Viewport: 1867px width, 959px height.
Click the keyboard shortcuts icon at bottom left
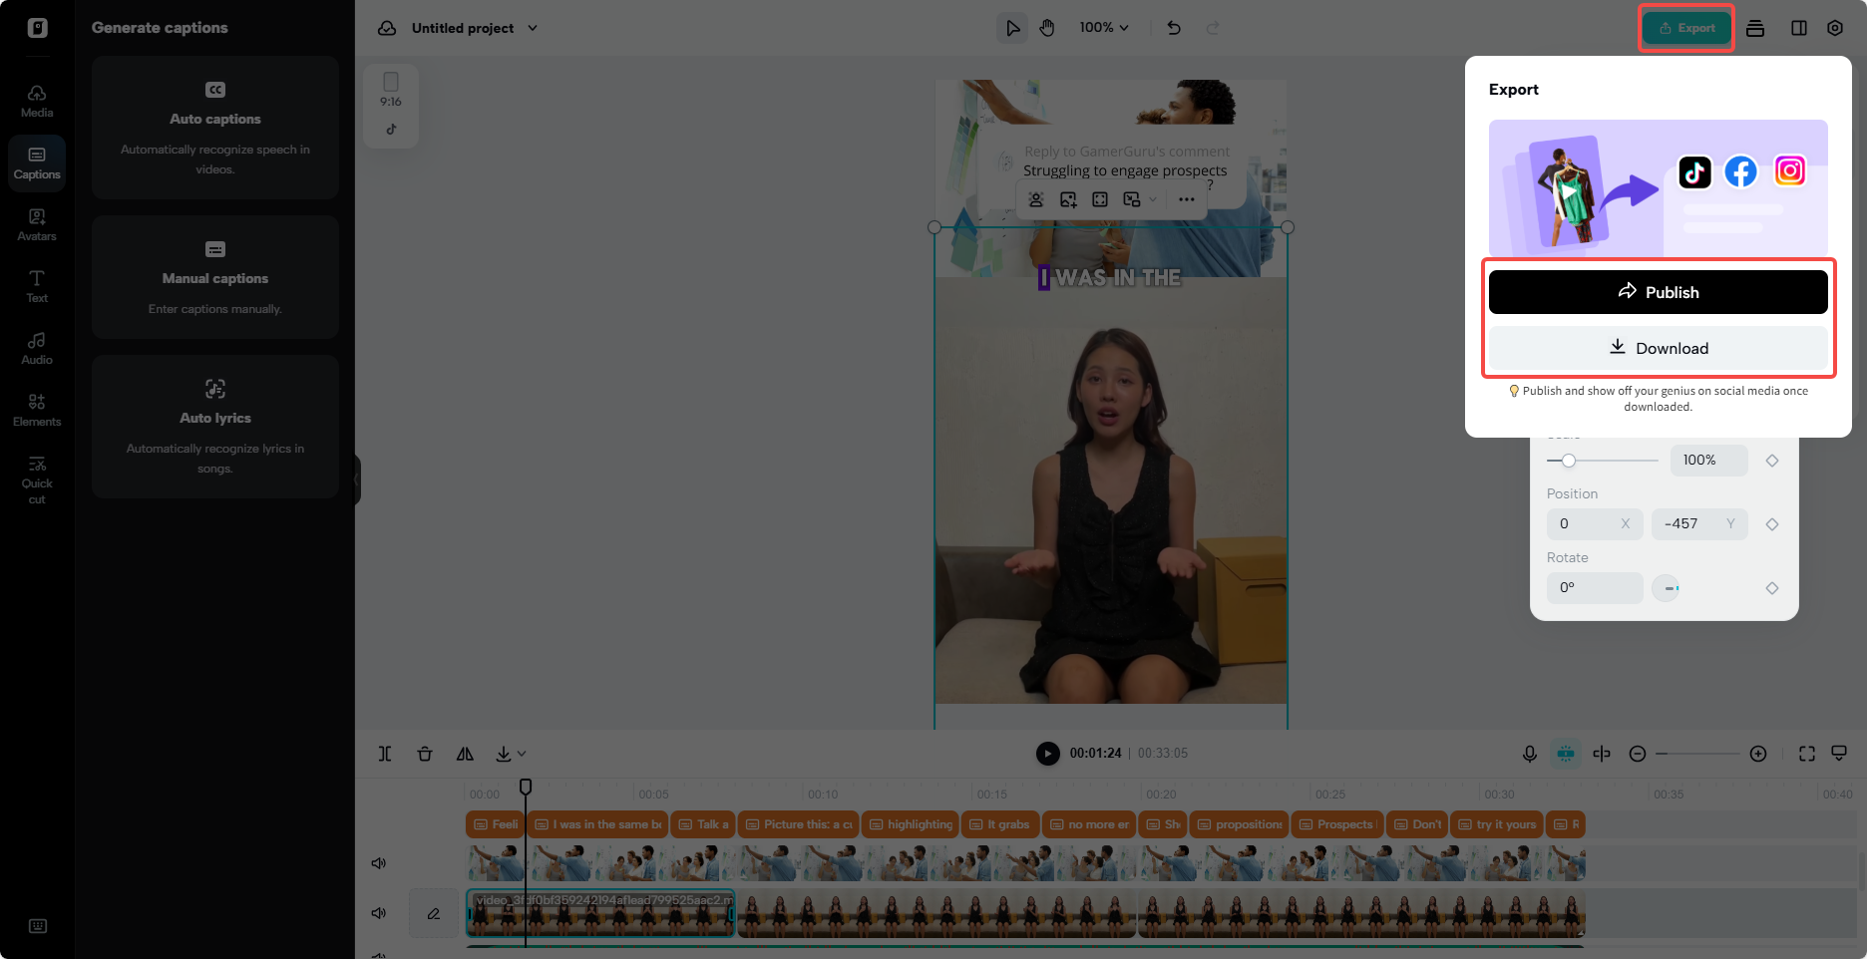click(36, 926)
